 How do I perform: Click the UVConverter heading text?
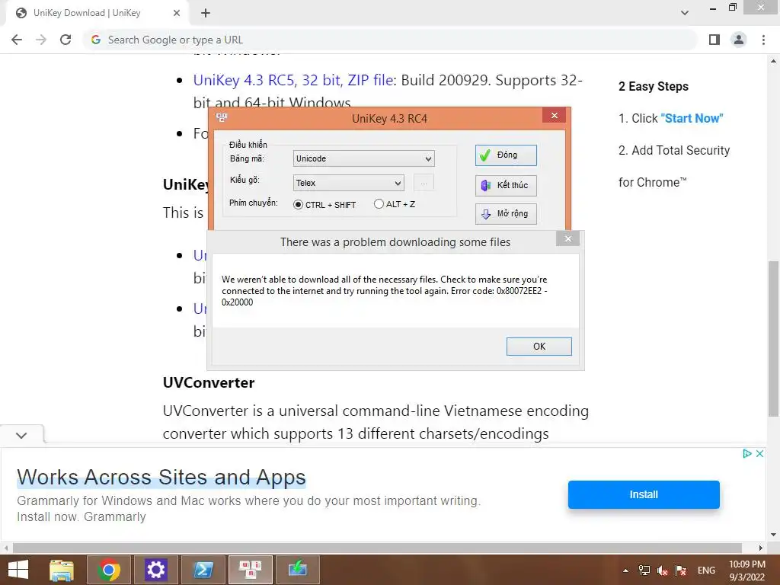[209, 382]
